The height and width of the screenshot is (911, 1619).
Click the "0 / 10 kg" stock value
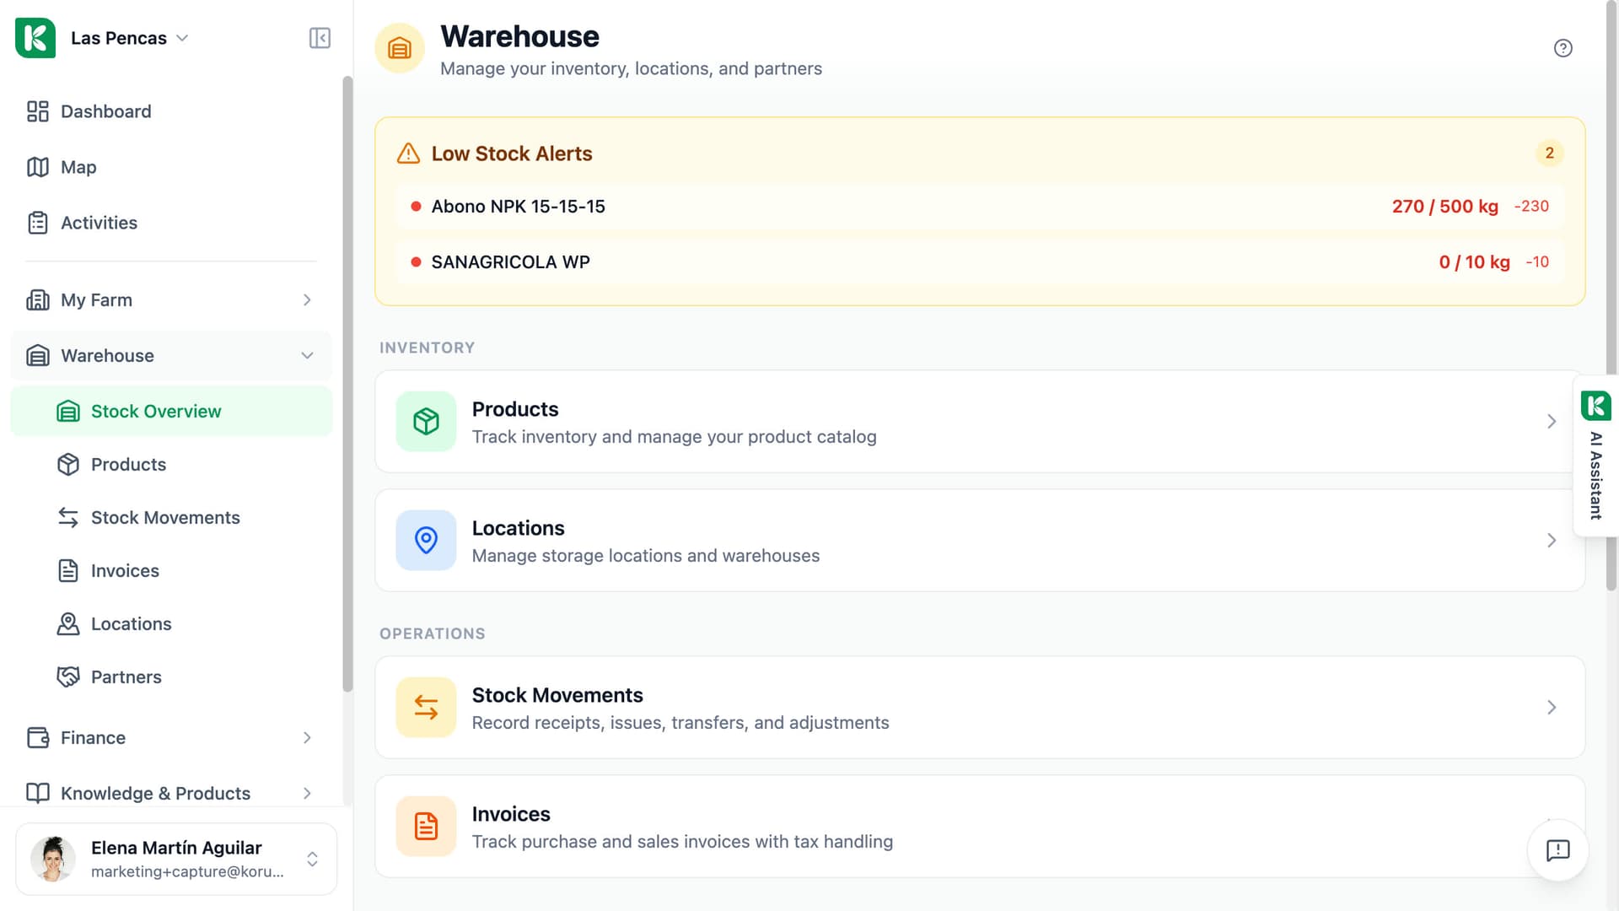[1474, 262]
